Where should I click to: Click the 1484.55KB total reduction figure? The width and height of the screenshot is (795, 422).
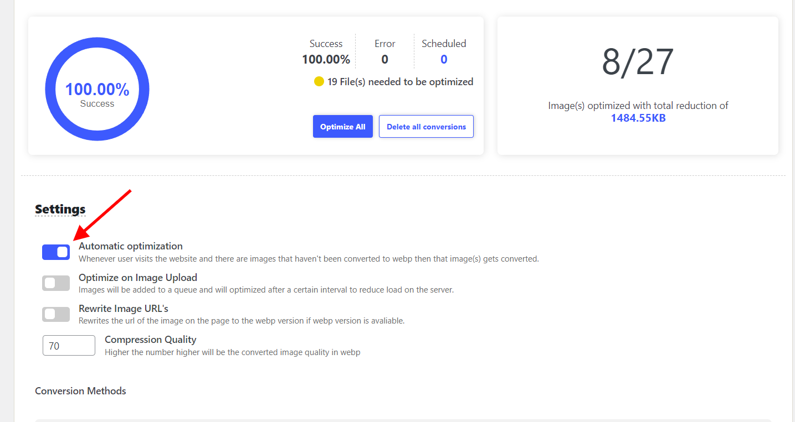(x=638, y=118)
